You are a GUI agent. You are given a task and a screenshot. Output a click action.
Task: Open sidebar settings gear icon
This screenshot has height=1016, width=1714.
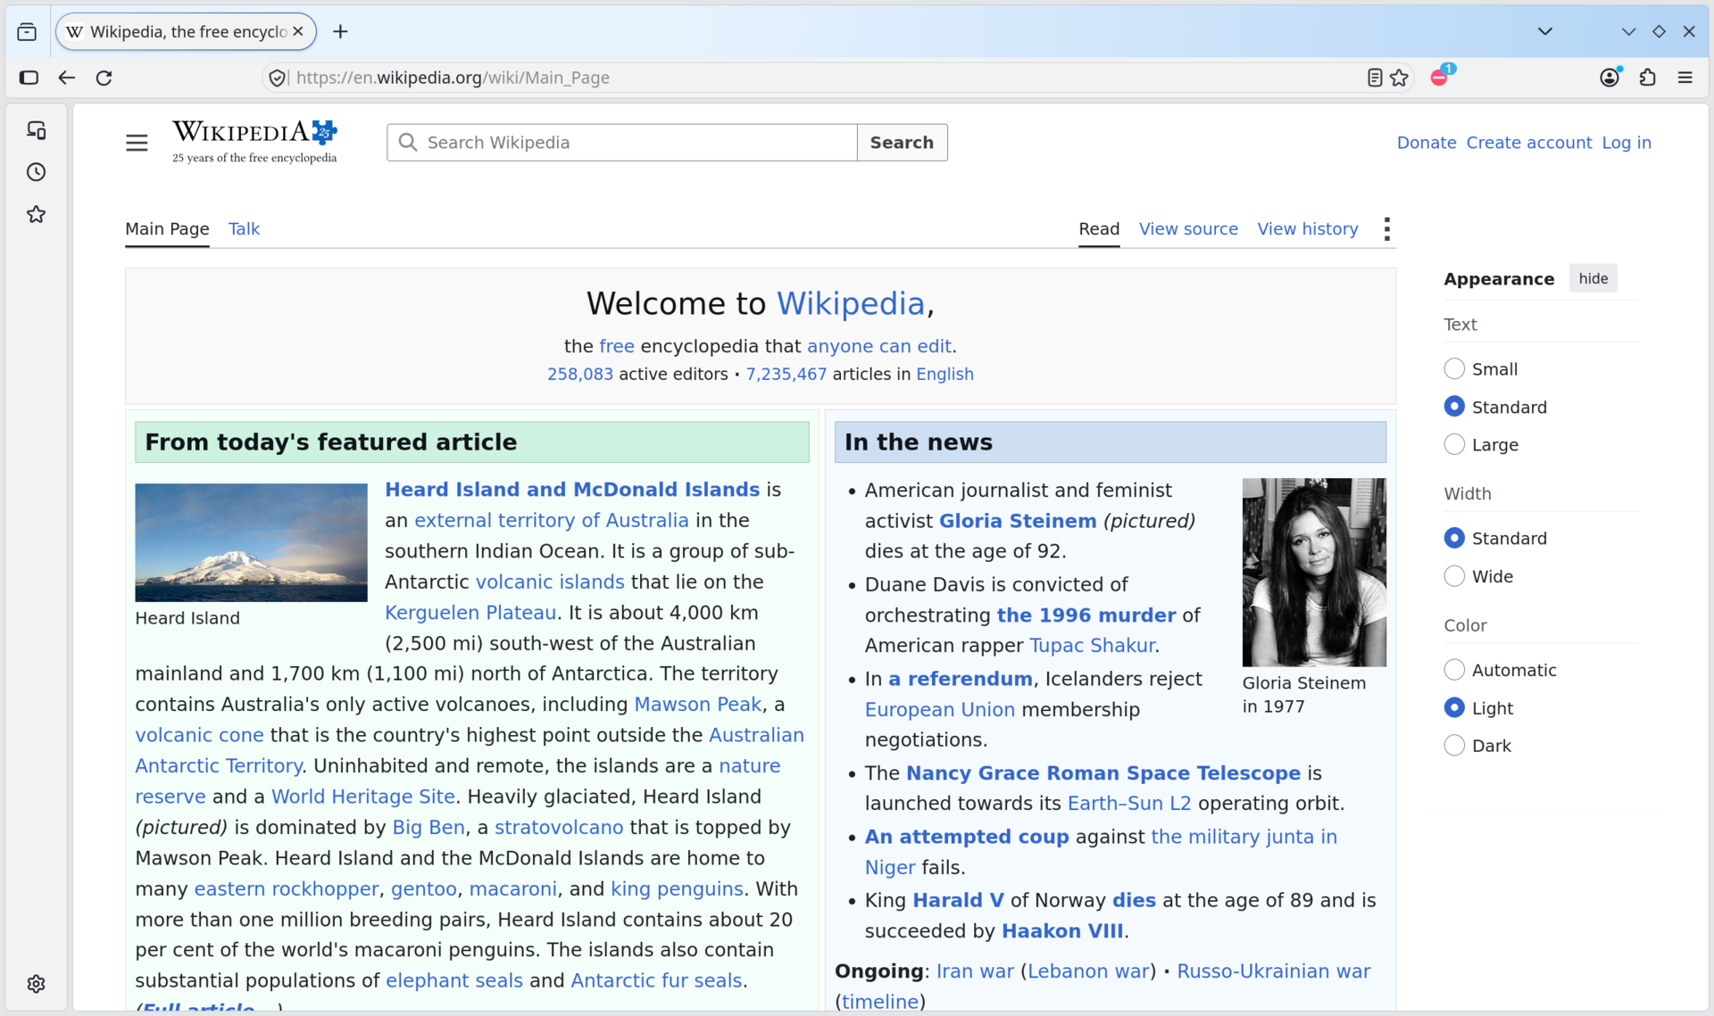click(36, 983)
